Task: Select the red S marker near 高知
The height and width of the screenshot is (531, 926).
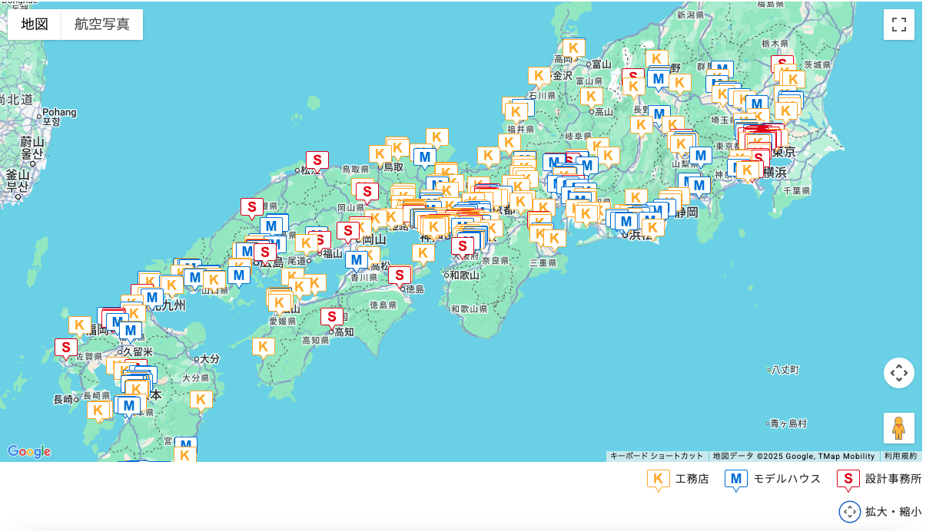Action: click(333, 315)
